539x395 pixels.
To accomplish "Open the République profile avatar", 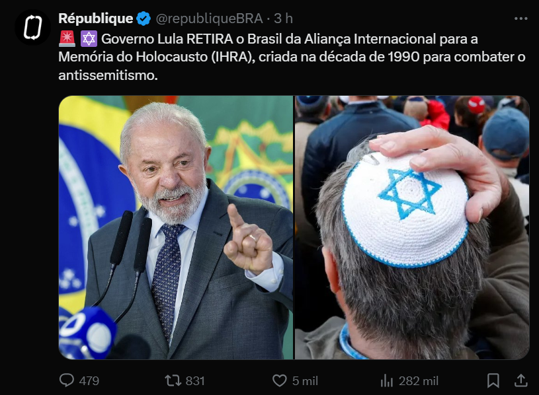I will point(32,27).
